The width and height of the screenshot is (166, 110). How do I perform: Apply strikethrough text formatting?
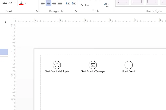tap(5, 3)
